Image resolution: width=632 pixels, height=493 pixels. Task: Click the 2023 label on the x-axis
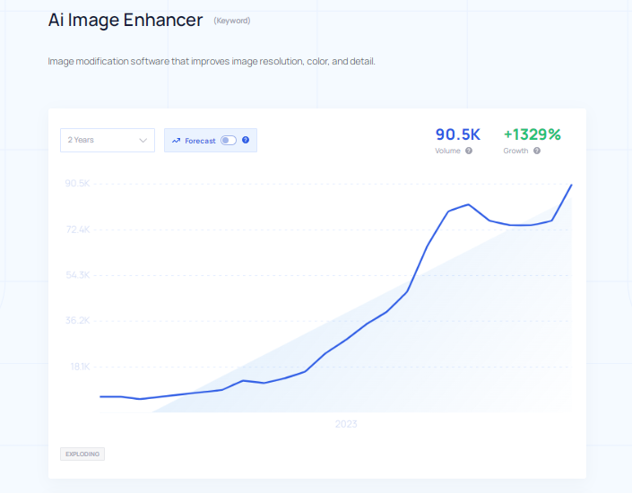pos(345,424)
